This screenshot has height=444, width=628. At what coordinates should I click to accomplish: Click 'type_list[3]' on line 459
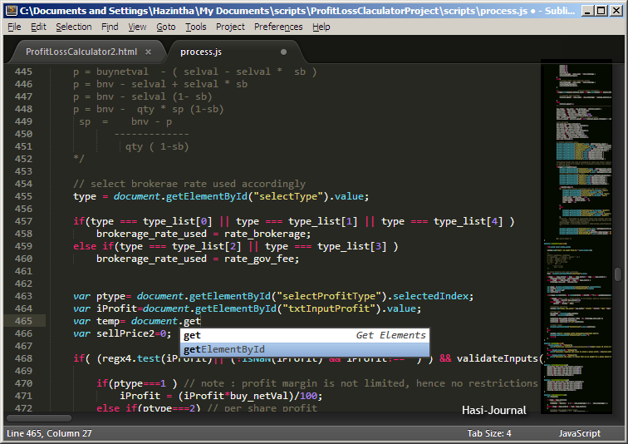(x=352, y=246)
